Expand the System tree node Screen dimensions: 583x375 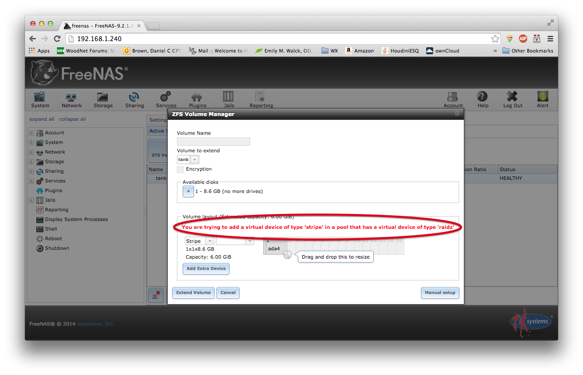[31, 142]
